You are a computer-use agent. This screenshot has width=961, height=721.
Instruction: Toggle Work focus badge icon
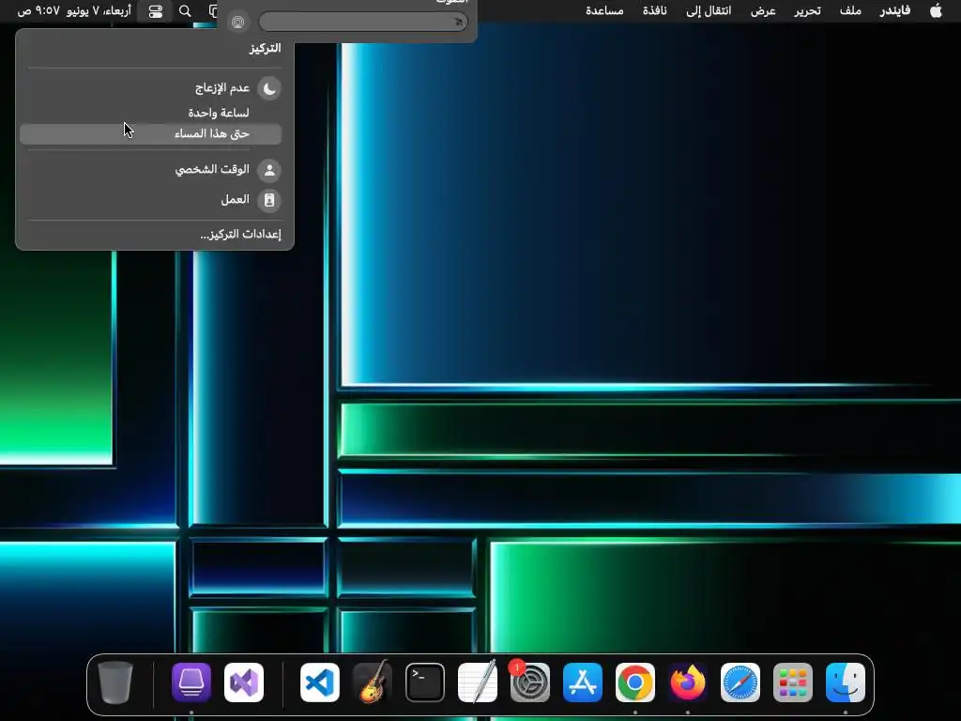269,201
